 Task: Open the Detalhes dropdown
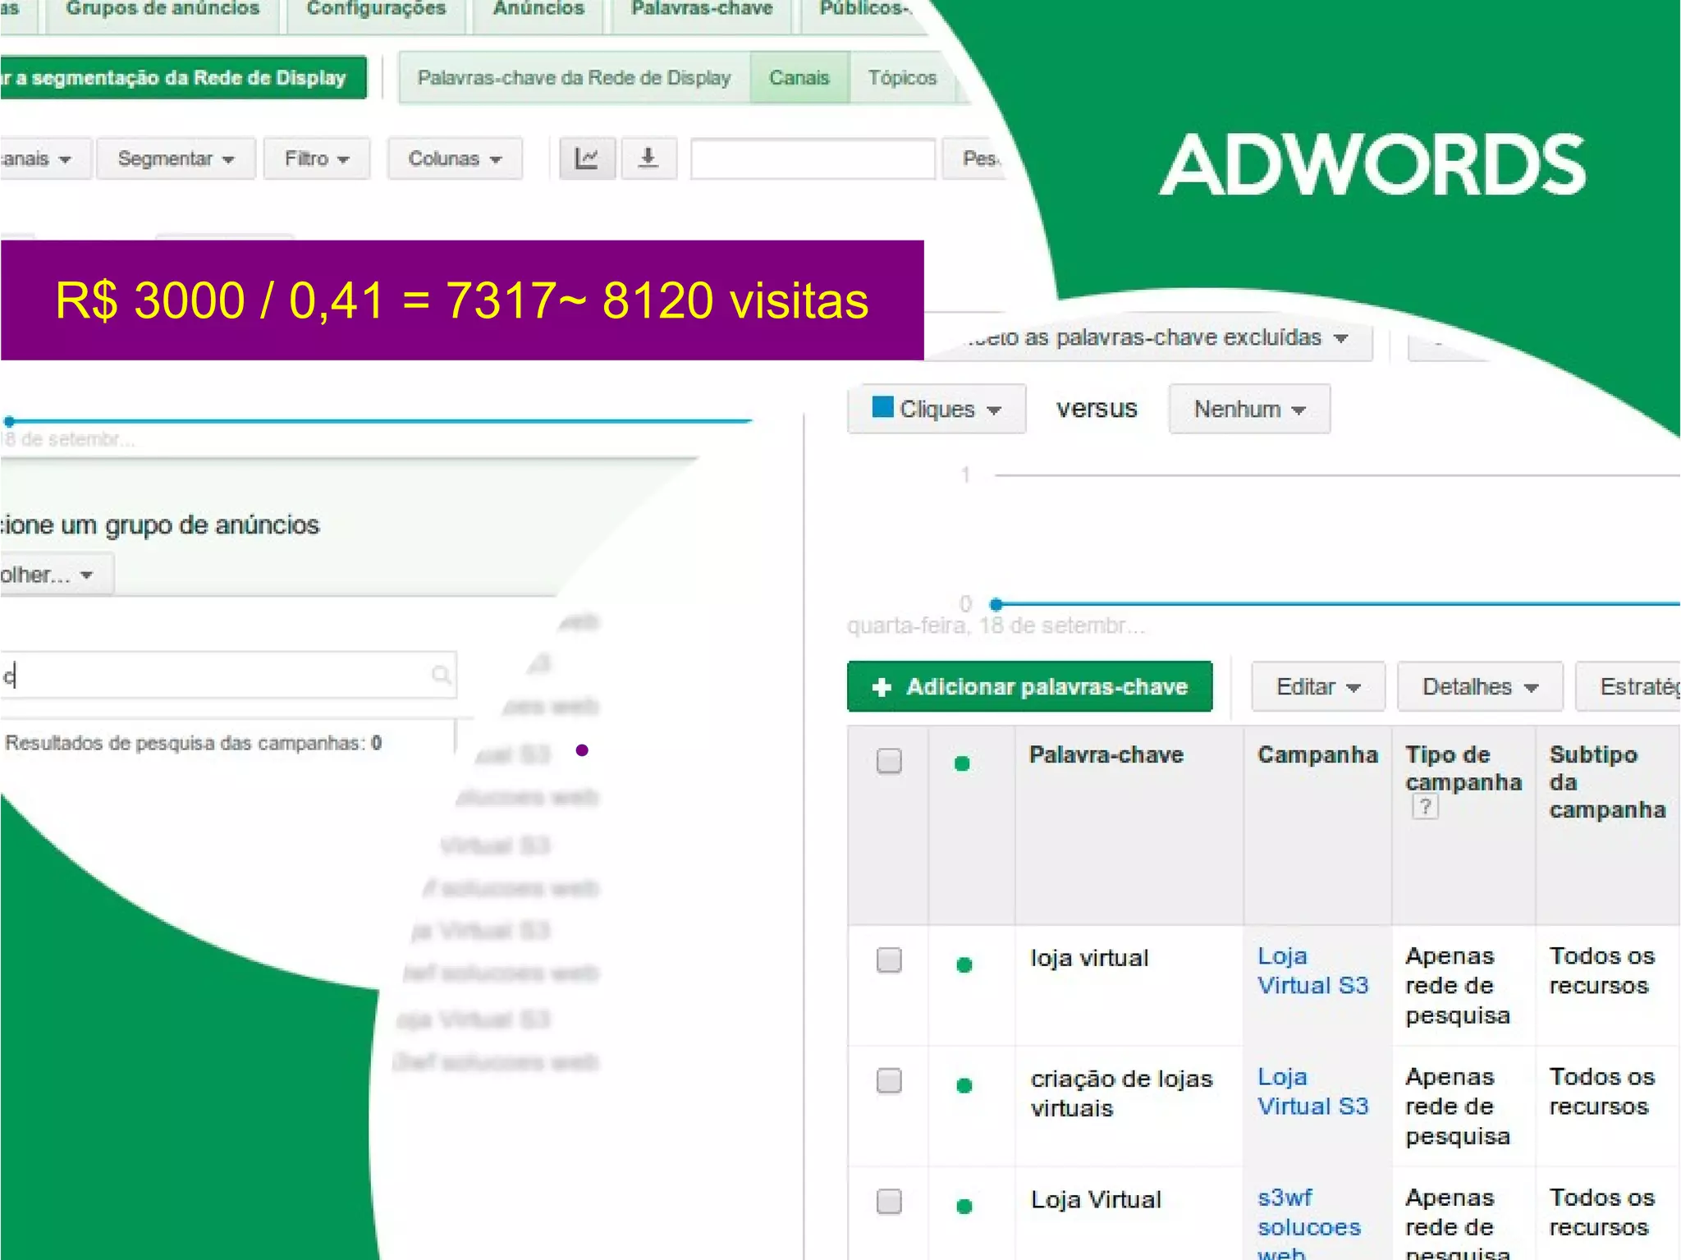(x=1480, y=686)
